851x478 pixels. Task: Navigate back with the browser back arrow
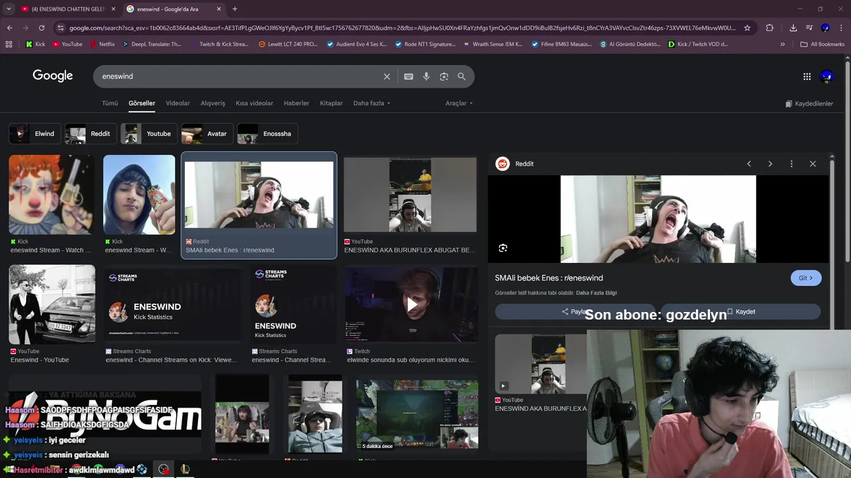click(9, 28)
